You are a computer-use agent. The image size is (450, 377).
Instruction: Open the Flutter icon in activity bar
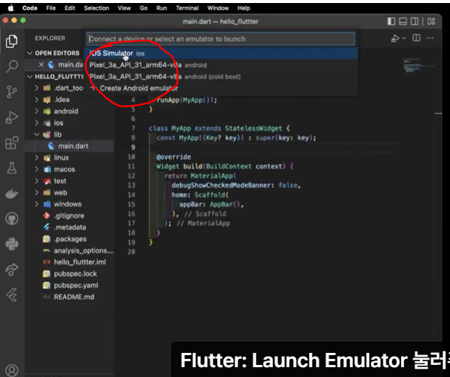12,295
